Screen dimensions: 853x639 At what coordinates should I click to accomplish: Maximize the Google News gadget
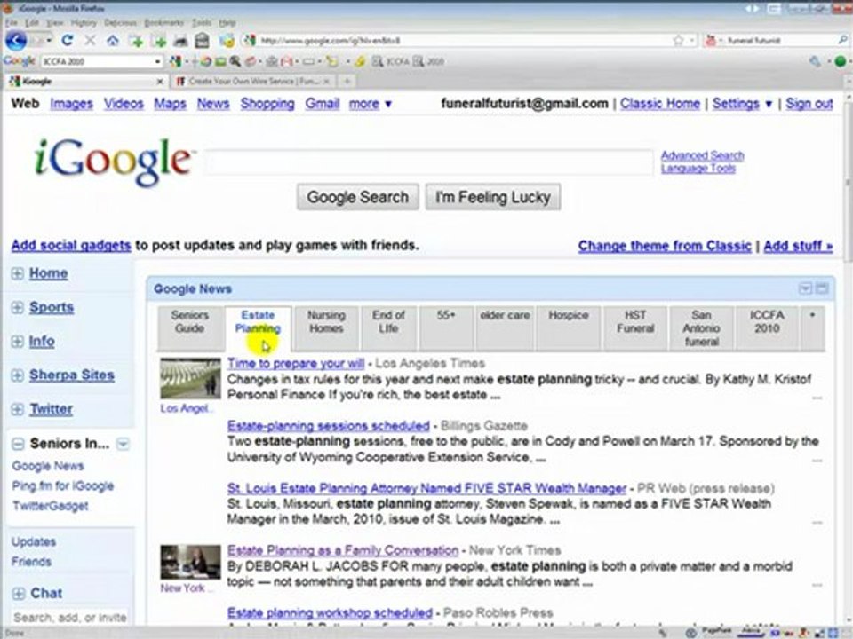[822, 288]
